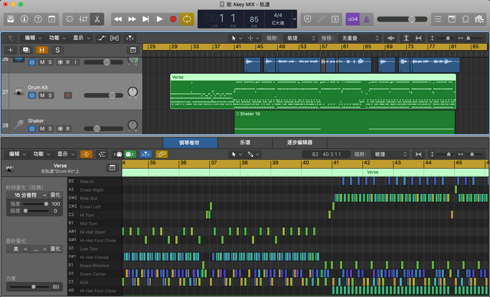
Task: Mute the Drum Kit track
Action: (x=42, y=95)
